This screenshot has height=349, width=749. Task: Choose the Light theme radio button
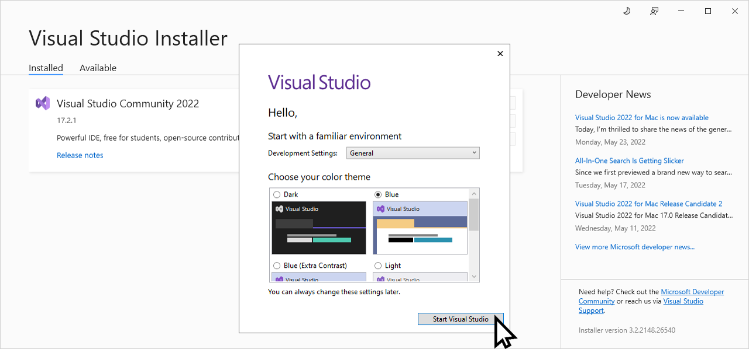378,266
